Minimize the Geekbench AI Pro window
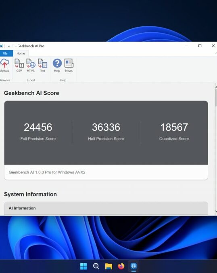This screenshot has height=273, width=217. [187, 46]
